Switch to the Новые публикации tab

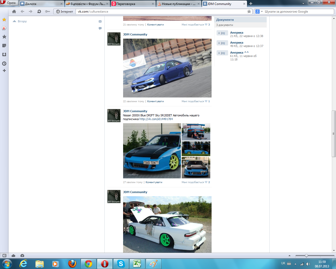(x=179, y=4)
